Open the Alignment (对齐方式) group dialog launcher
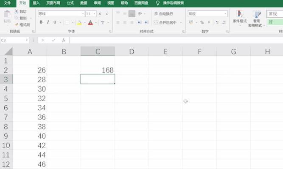The width and height of the screenshot is (283, 169). pos(183,32)
